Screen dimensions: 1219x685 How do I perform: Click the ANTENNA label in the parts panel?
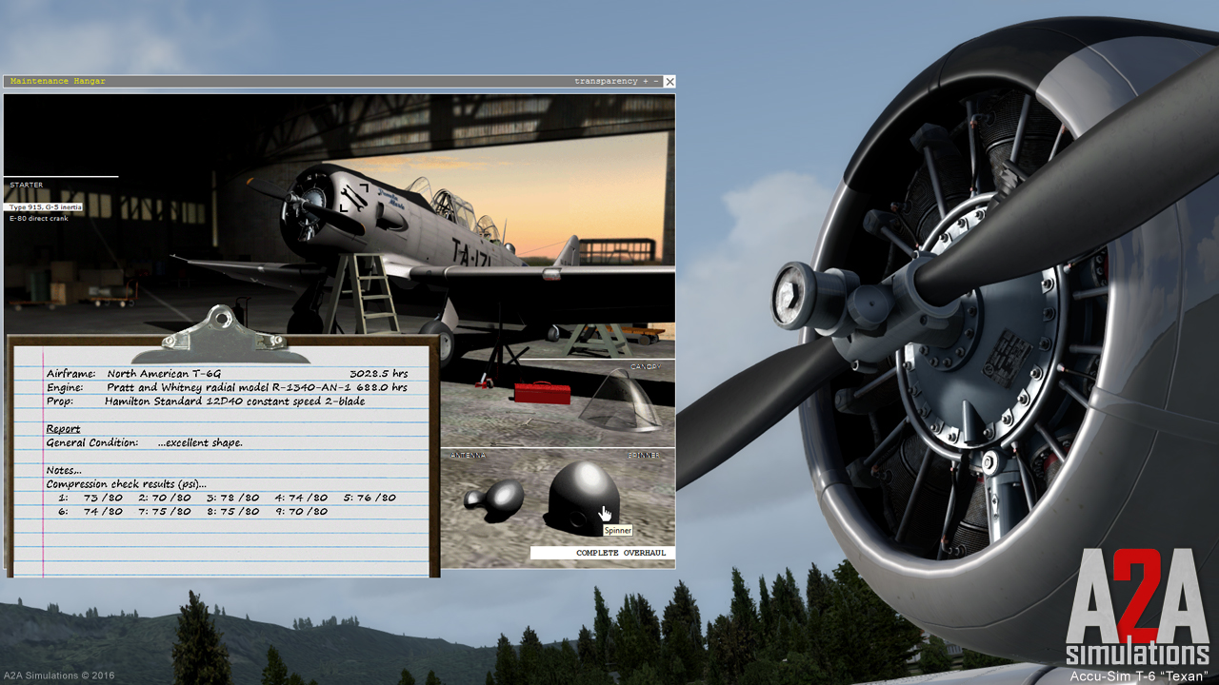pos(468,456)
